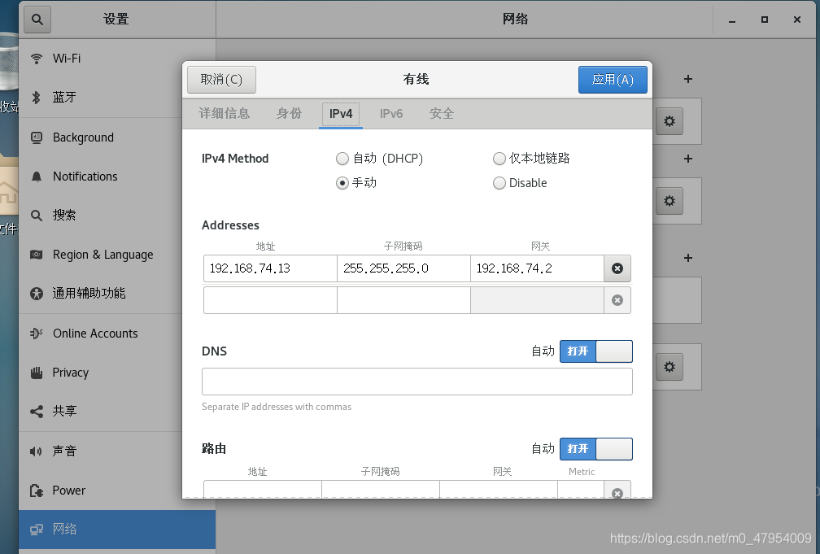820x554 pixels.
Task: Edit the netmask field 255.255.255.0
Action: 403,268
